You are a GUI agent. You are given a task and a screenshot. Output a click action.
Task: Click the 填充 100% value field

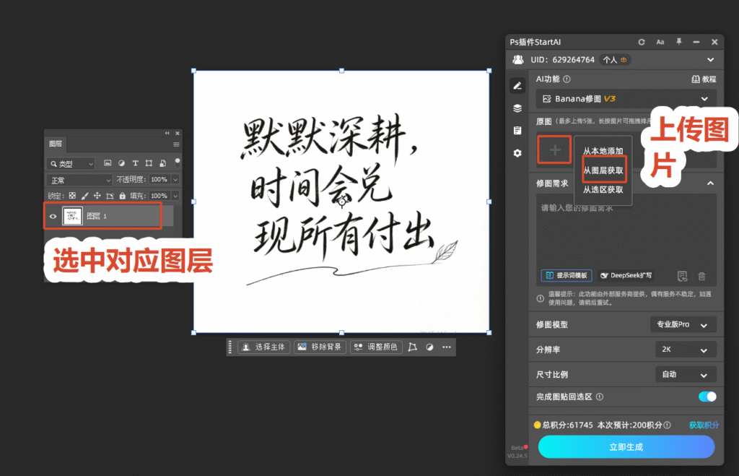[x=159, y=196]
